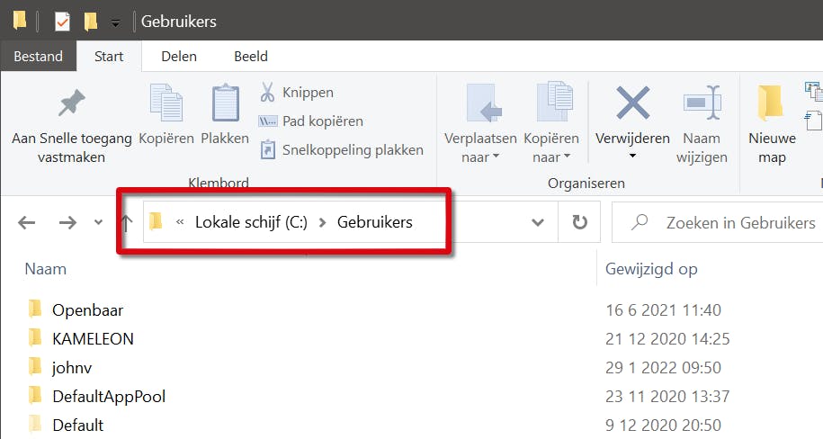Click the Naam wijzigen rename icon

click(x=702, y=103)
